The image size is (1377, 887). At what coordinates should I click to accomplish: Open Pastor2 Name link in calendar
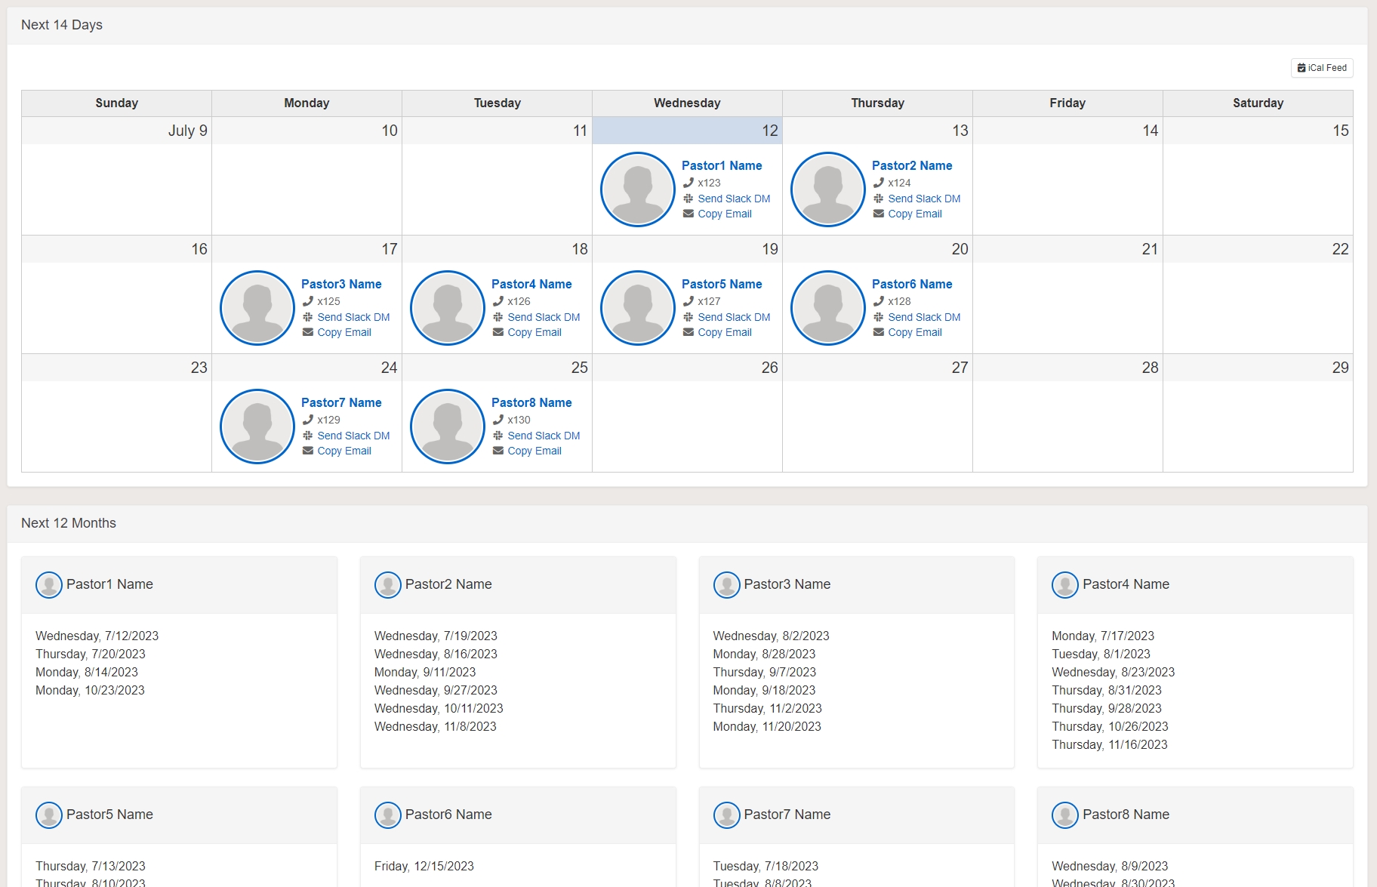pyautogui.click(x=912, y=165)
